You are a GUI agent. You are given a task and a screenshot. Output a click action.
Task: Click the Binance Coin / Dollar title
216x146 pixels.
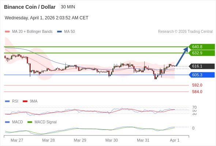tap(30, 7)
